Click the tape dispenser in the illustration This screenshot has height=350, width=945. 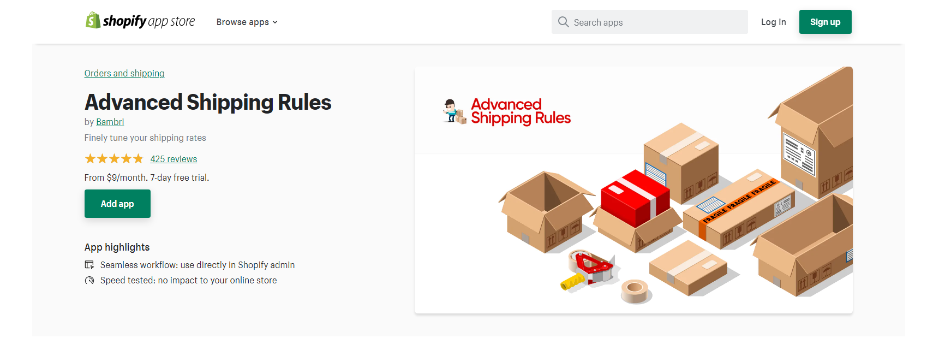pos(590,269)
